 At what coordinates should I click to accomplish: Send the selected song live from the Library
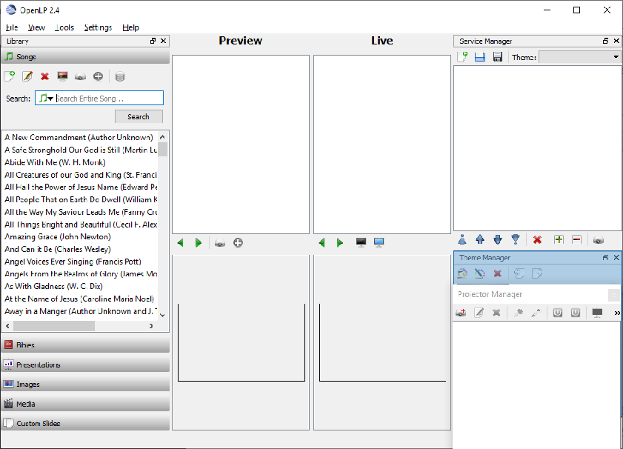[x=80, y=76]
